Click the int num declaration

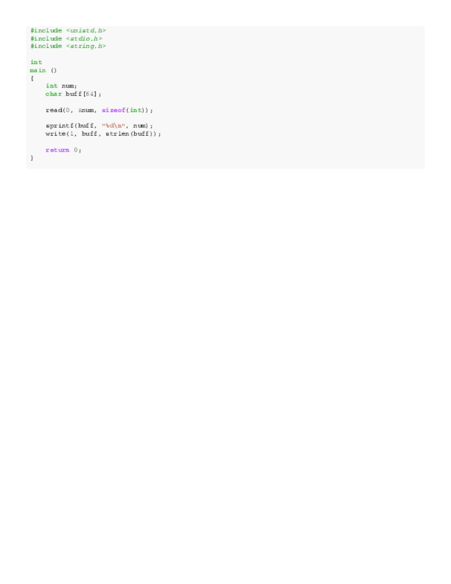61,86
